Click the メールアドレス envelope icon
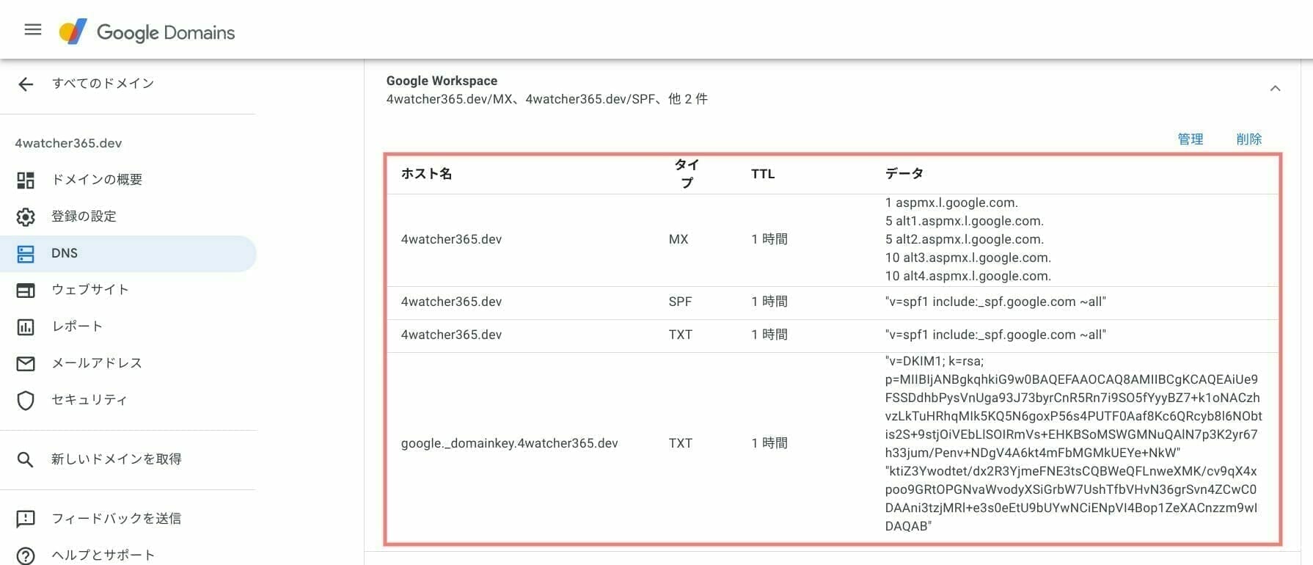This screenshot has height=565, width=1313. [x=26, y=363]
